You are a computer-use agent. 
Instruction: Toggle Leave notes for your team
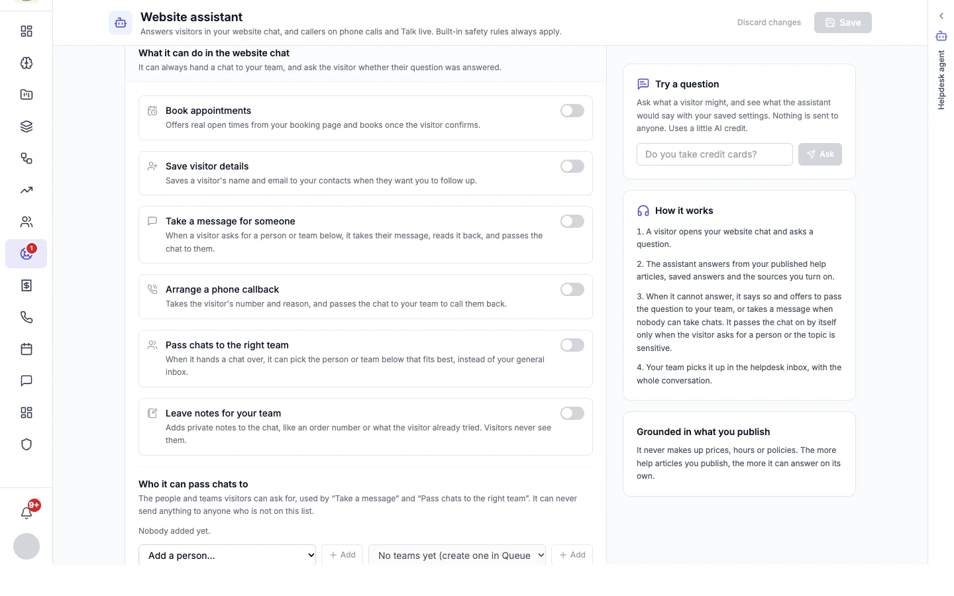(572, 413)
